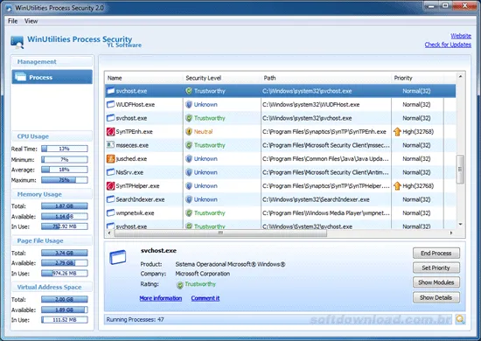Click the wmpnetwk.exe Windows Media Player path
The width and height of the screenshot is (481, 341).
pos(326,212)
